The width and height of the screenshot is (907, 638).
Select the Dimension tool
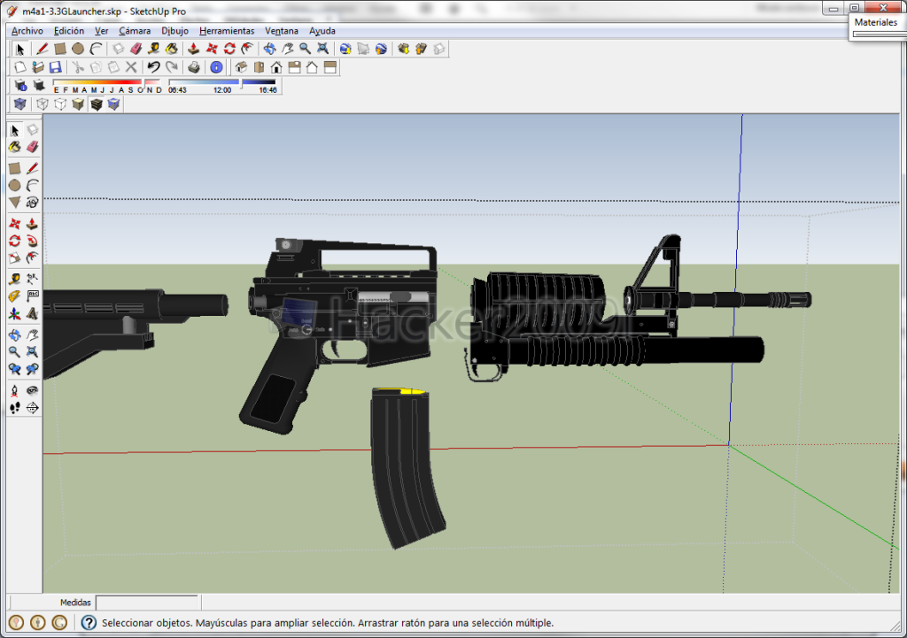[x=33, y=279]
